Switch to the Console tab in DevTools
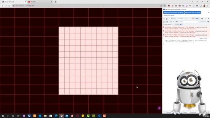The width and height of the screenshot is (210, 118). pos(181,19)
